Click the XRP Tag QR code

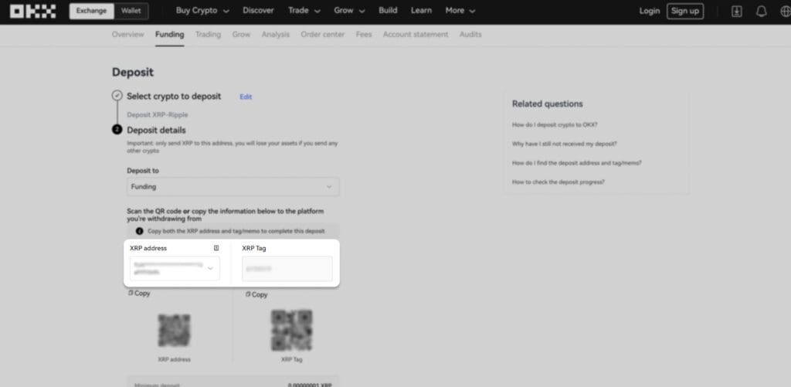tap(291, 331)
